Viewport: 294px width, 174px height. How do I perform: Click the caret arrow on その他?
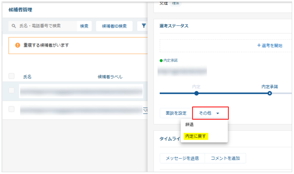coord(218,113)
